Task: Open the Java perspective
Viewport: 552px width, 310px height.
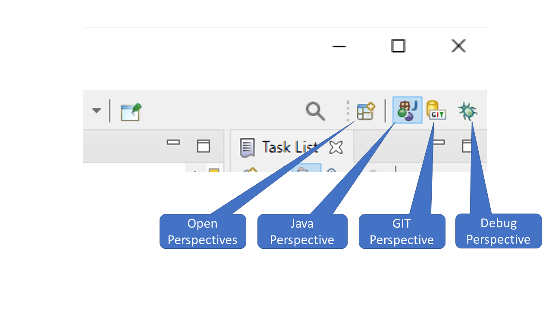Action: point(407,111)
